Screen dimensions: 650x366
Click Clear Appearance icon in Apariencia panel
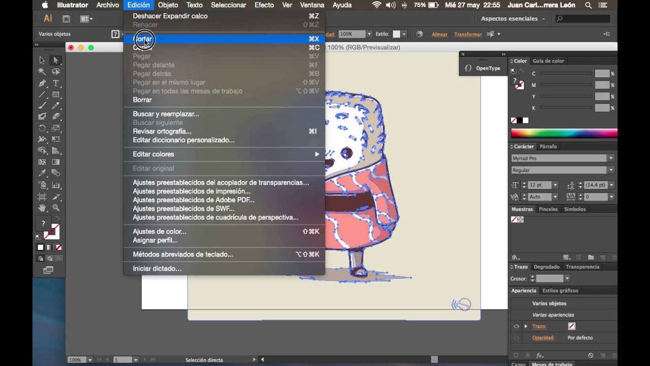tap(591, 355)
